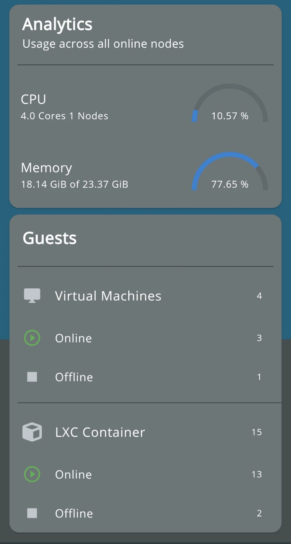Click the Offline square icon for LXC Container
The image size is (291, 544).
click(32, 513)
